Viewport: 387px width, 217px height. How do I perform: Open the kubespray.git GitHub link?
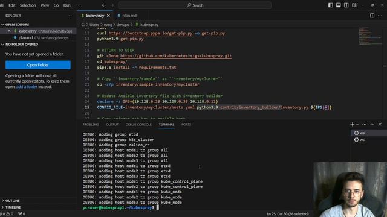(x=176, y=56)
